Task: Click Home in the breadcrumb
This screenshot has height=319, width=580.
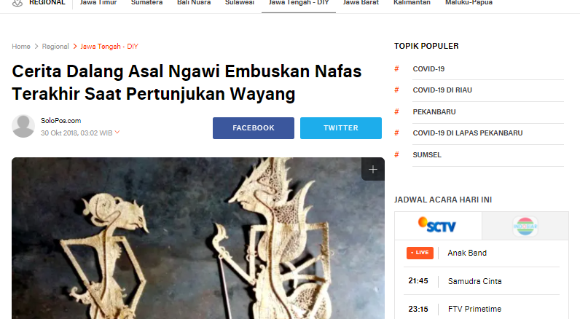Action: point(21,47)
